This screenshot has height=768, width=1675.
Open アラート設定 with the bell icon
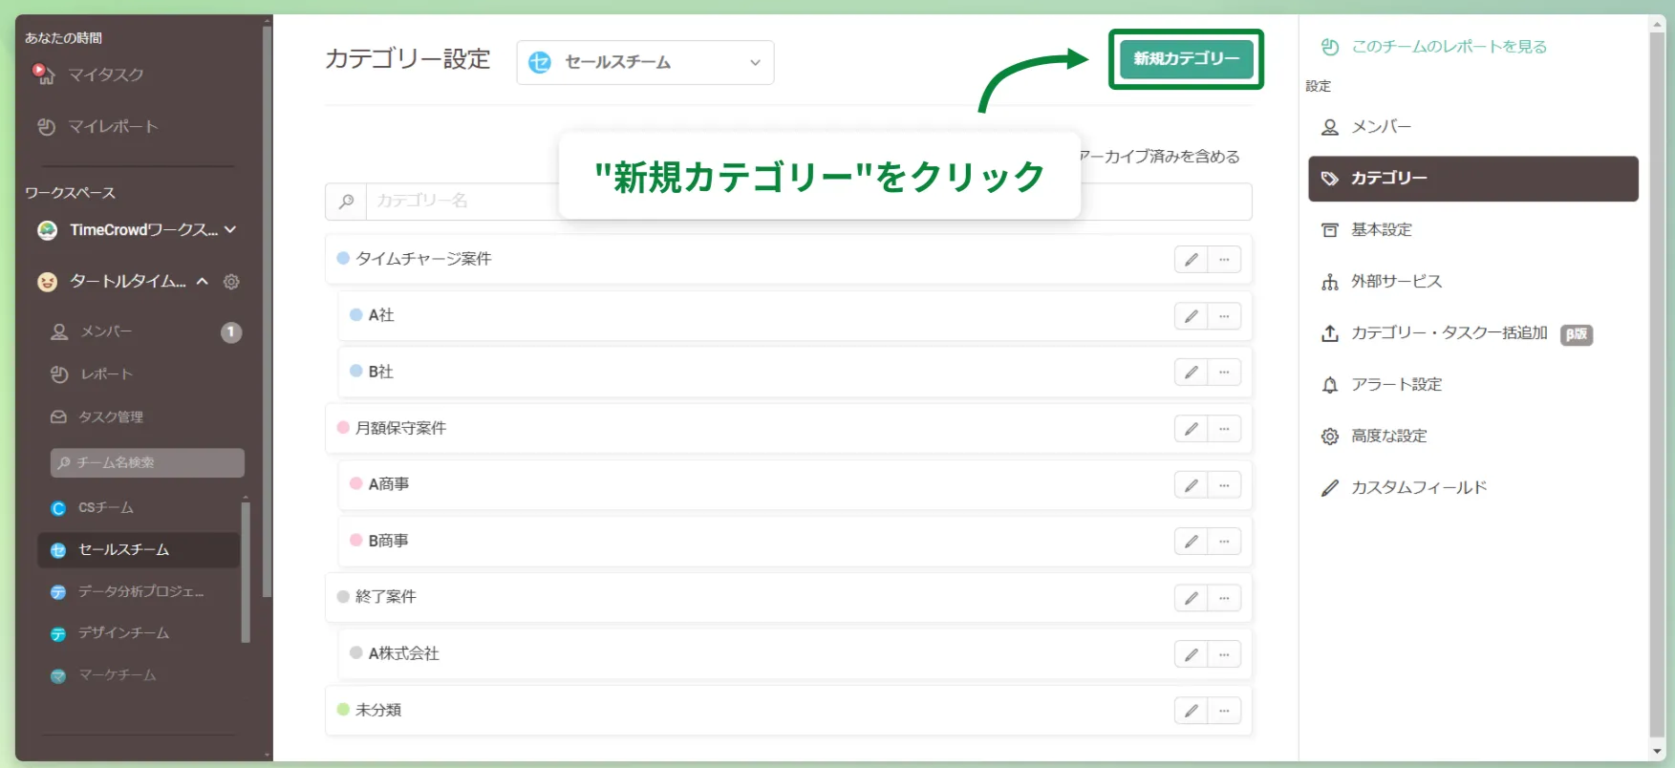coord(1395,385)
